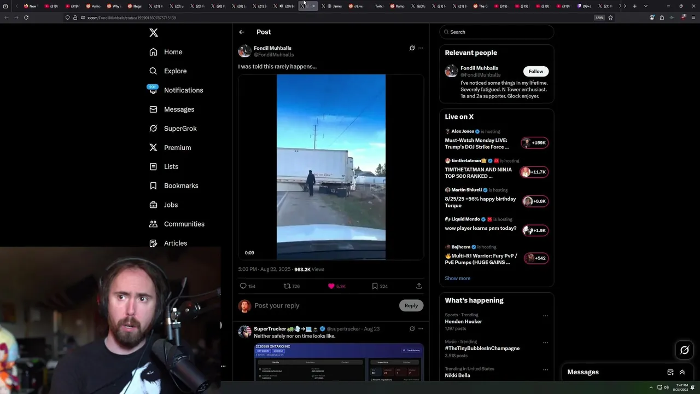Toggle the like heart showing 5.3K

click(x=331, y=286)
